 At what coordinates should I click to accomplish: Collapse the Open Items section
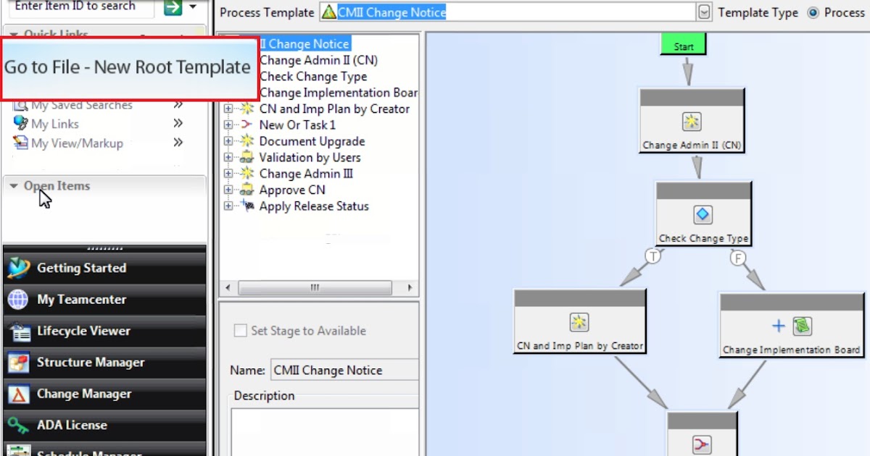14,186
